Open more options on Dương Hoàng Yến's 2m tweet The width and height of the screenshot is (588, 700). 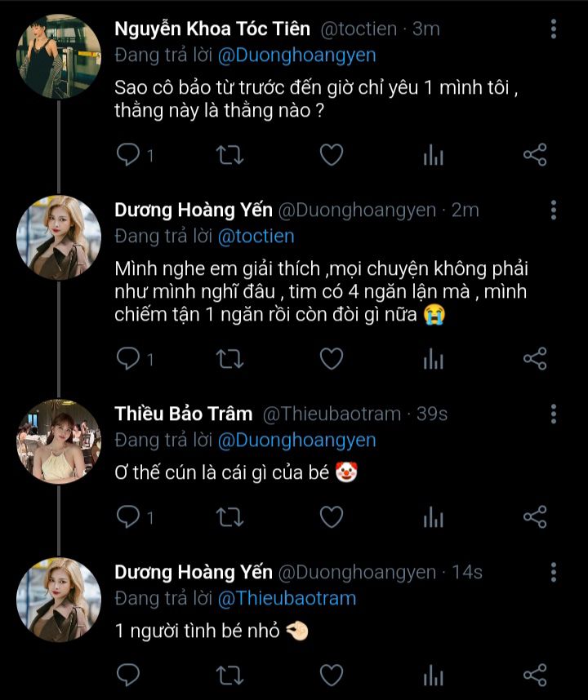click(554, 210)
